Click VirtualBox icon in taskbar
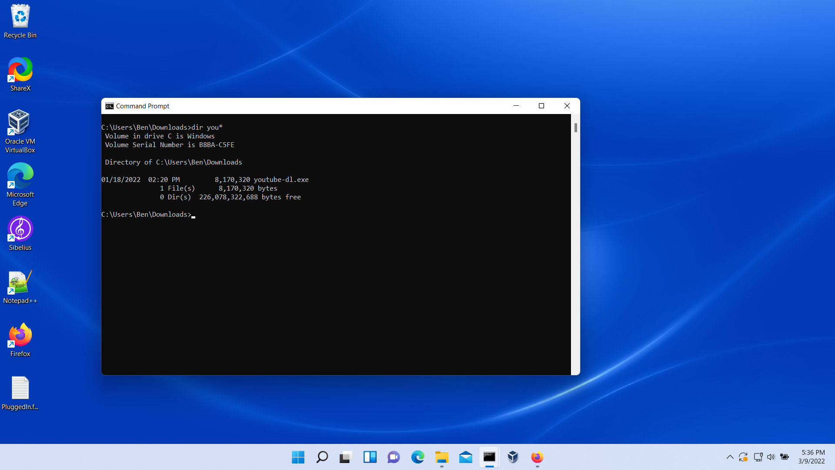The width and height of the screenshot is (835, 470). pos(513,457)
